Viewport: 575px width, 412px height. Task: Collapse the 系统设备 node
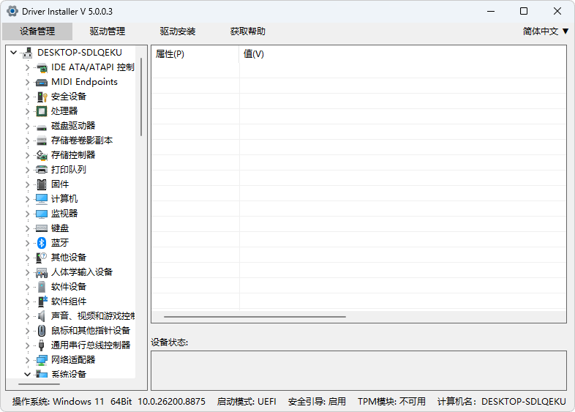pyautogui.click(x=28, y=375)
